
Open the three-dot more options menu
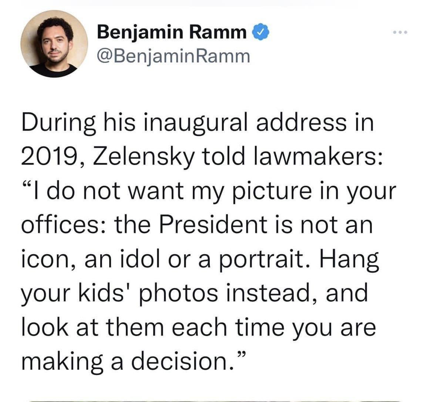coord(400,32)
